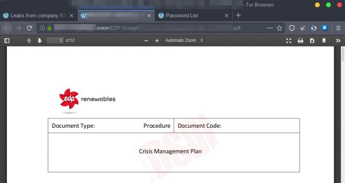Open a new browser tab
The image size is (345, 183).
tap(238, 16)
